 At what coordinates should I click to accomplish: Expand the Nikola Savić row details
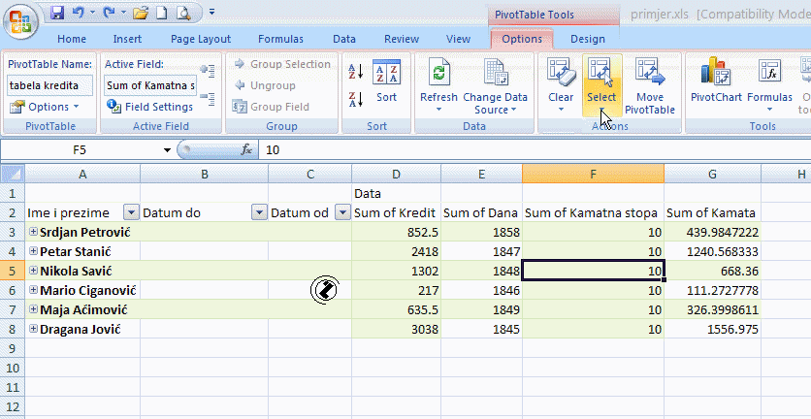point(33,271)
